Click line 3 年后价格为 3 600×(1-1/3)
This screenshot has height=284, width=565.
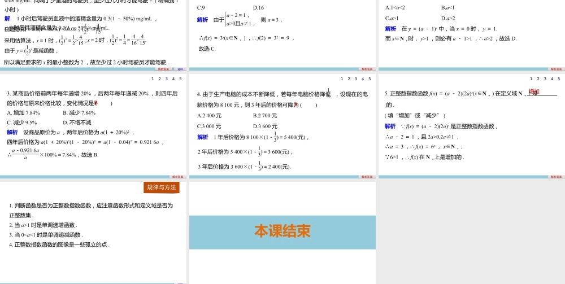[244, 167]
